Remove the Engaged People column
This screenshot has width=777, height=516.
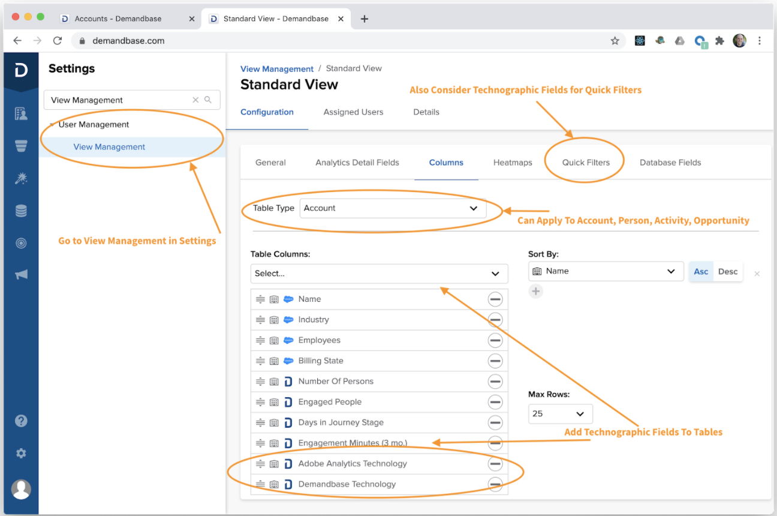pyautogui.click(x=495, y=402)
